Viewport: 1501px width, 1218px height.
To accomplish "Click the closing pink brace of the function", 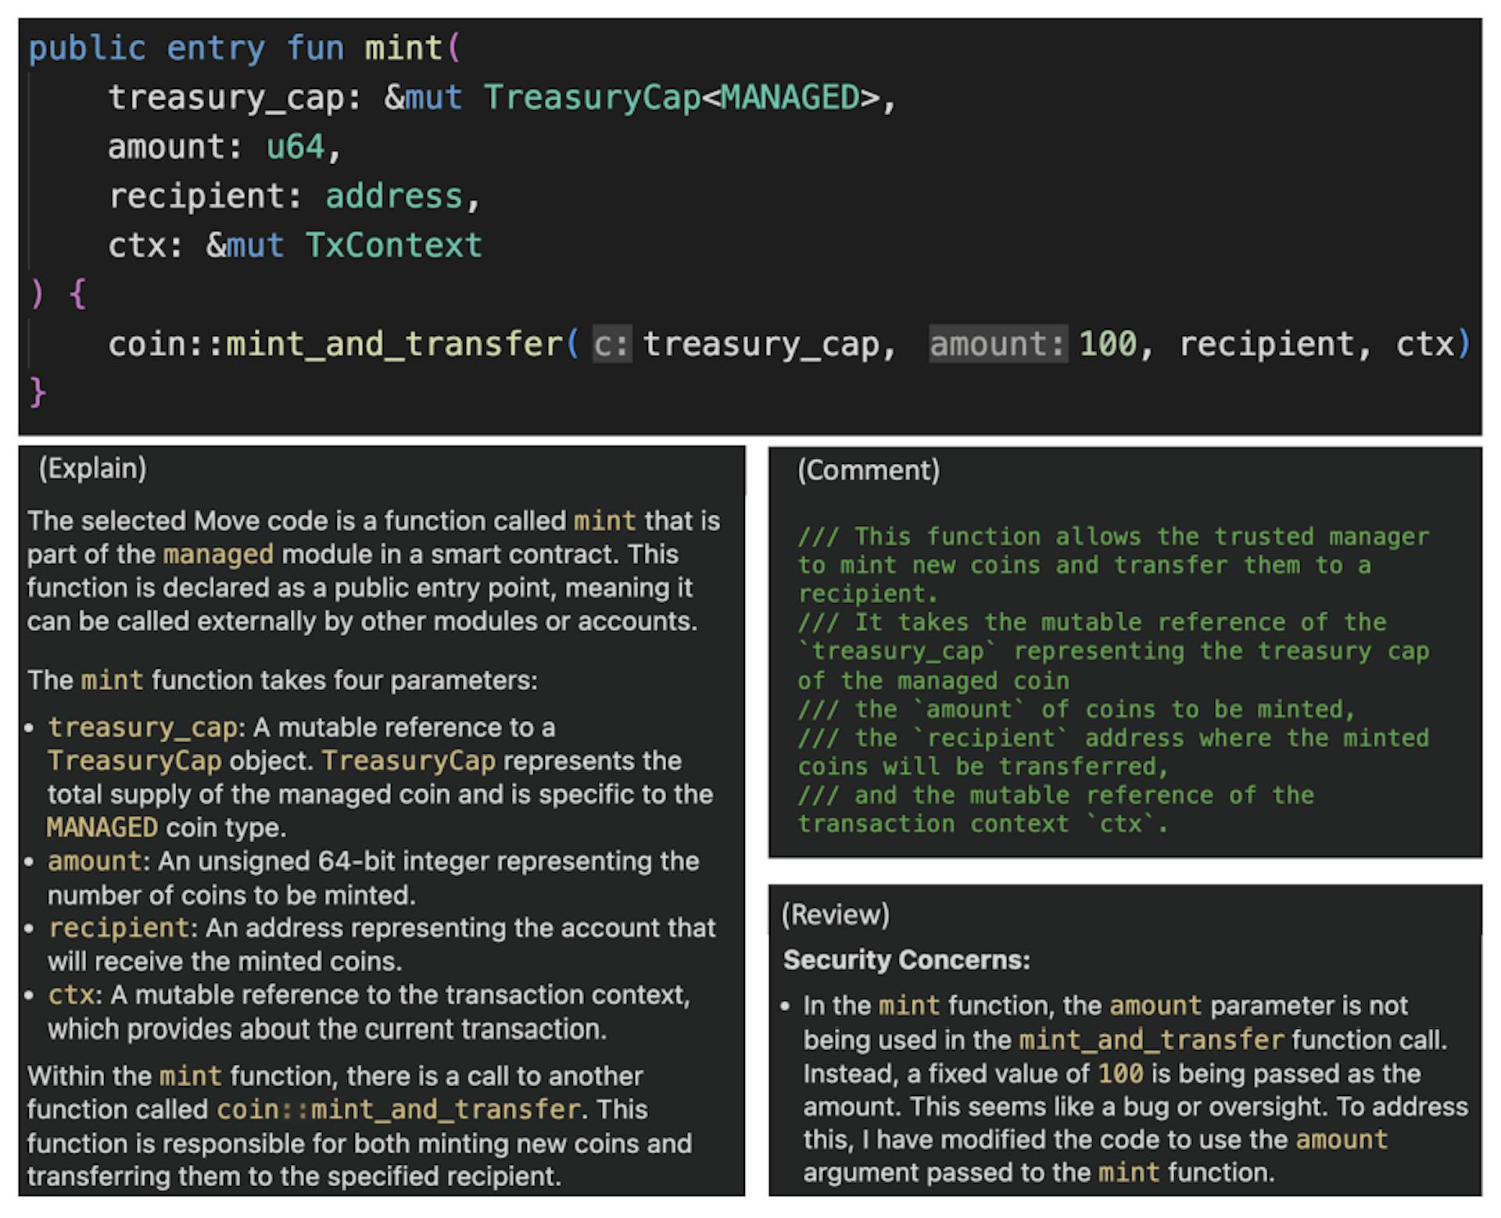I will pyautogui.click(x=37, y=391).
